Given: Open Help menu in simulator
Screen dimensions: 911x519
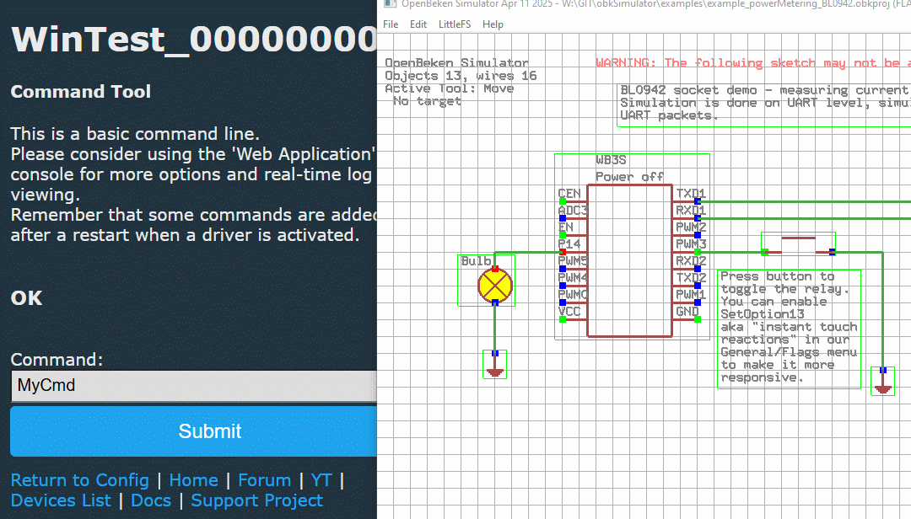Looking at the screenshot, I should 493,24.
